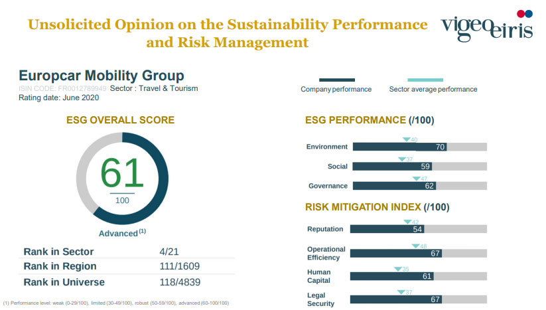Click the sector average marker above Environment bar

click(x=407, y=139)
